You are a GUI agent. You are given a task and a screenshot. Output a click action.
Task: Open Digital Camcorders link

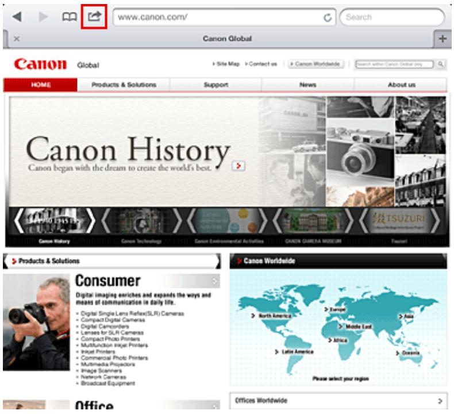click(x=105, y=326)
